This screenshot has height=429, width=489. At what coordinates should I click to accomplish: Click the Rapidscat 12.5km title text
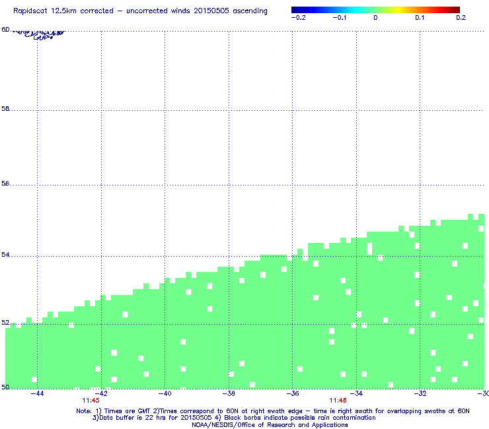(x=140, y=11)
